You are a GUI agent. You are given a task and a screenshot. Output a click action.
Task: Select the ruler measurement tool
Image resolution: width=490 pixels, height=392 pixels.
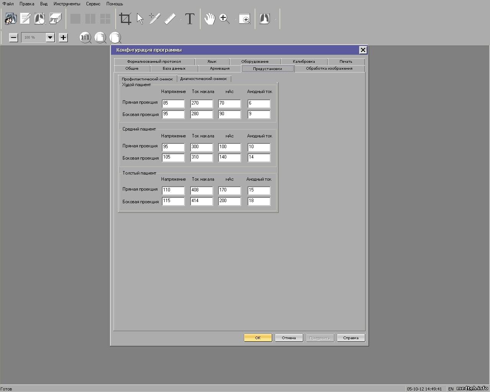[x=170, y=19]
